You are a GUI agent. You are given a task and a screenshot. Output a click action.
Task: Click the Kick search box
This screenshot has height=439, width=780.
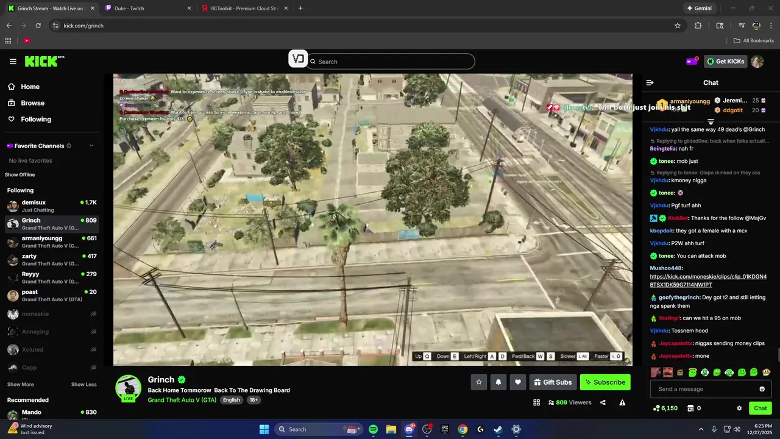coord(391,62)
